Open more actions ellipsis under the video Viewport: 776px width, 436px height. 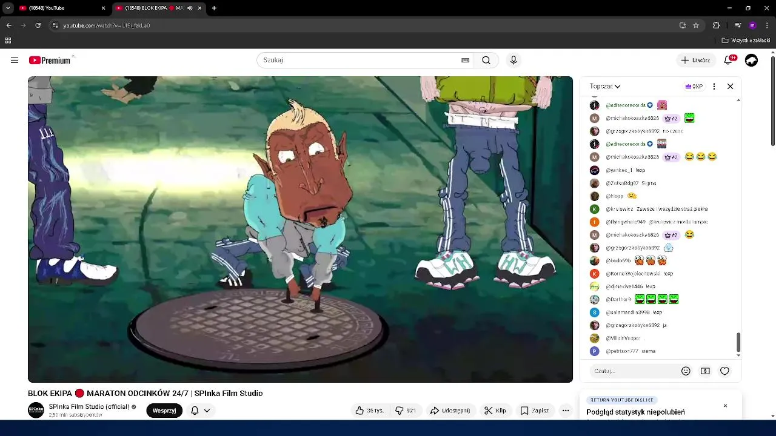[566, 411]
